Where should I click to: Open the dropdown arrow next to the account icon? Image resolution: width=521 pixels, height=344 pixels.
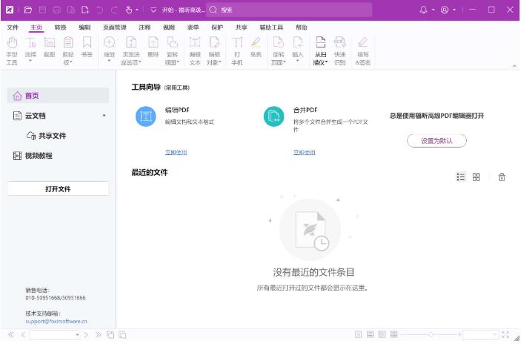454,10
